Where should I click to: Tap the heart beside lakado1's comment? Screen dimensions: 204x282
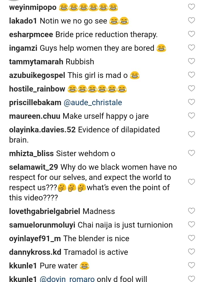[x=192, y=20]
